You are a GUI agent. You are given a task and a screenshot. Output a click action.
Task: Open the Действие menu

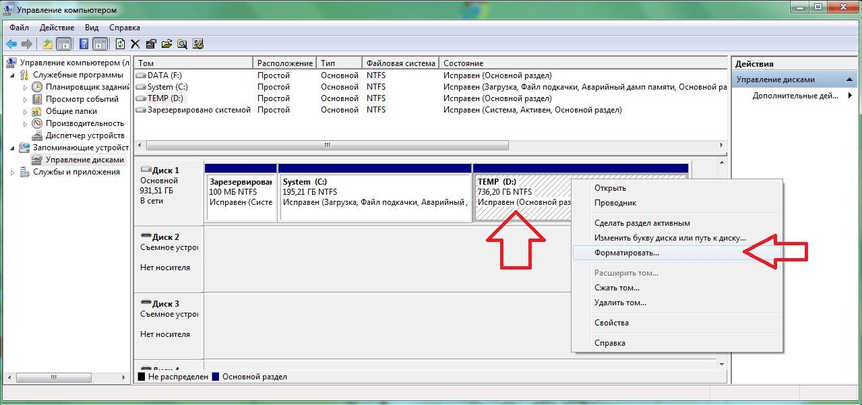(x=57, y=28)
